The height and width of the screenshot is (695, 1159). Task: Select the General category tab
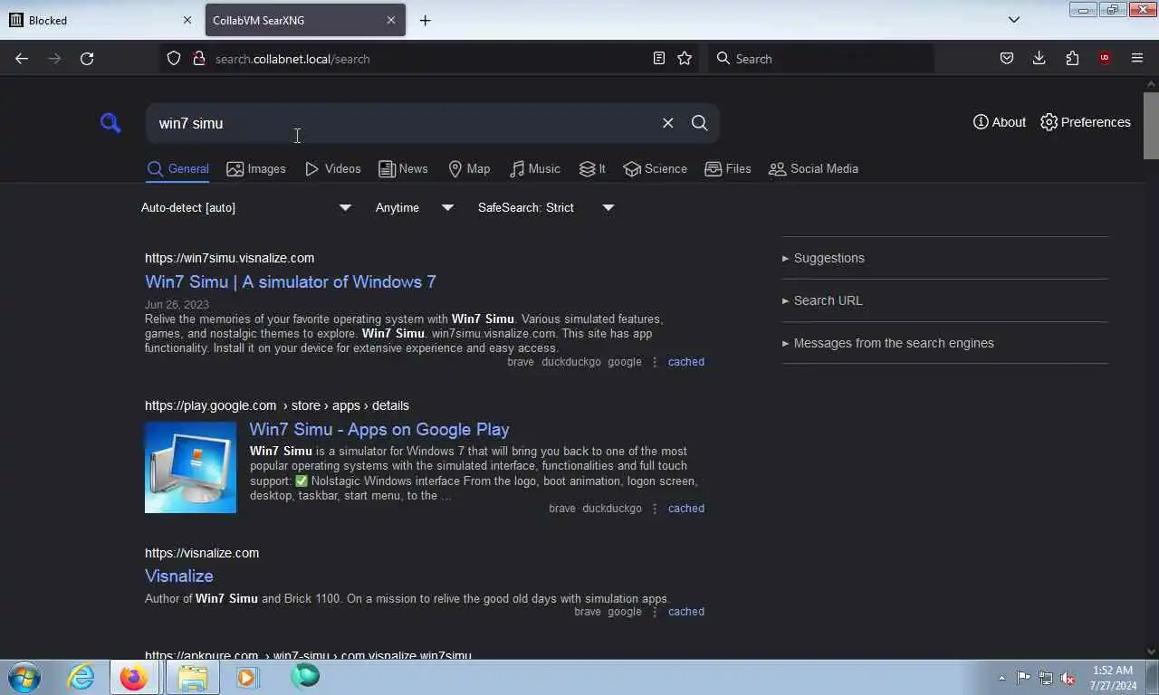click(x=178, y=169)
